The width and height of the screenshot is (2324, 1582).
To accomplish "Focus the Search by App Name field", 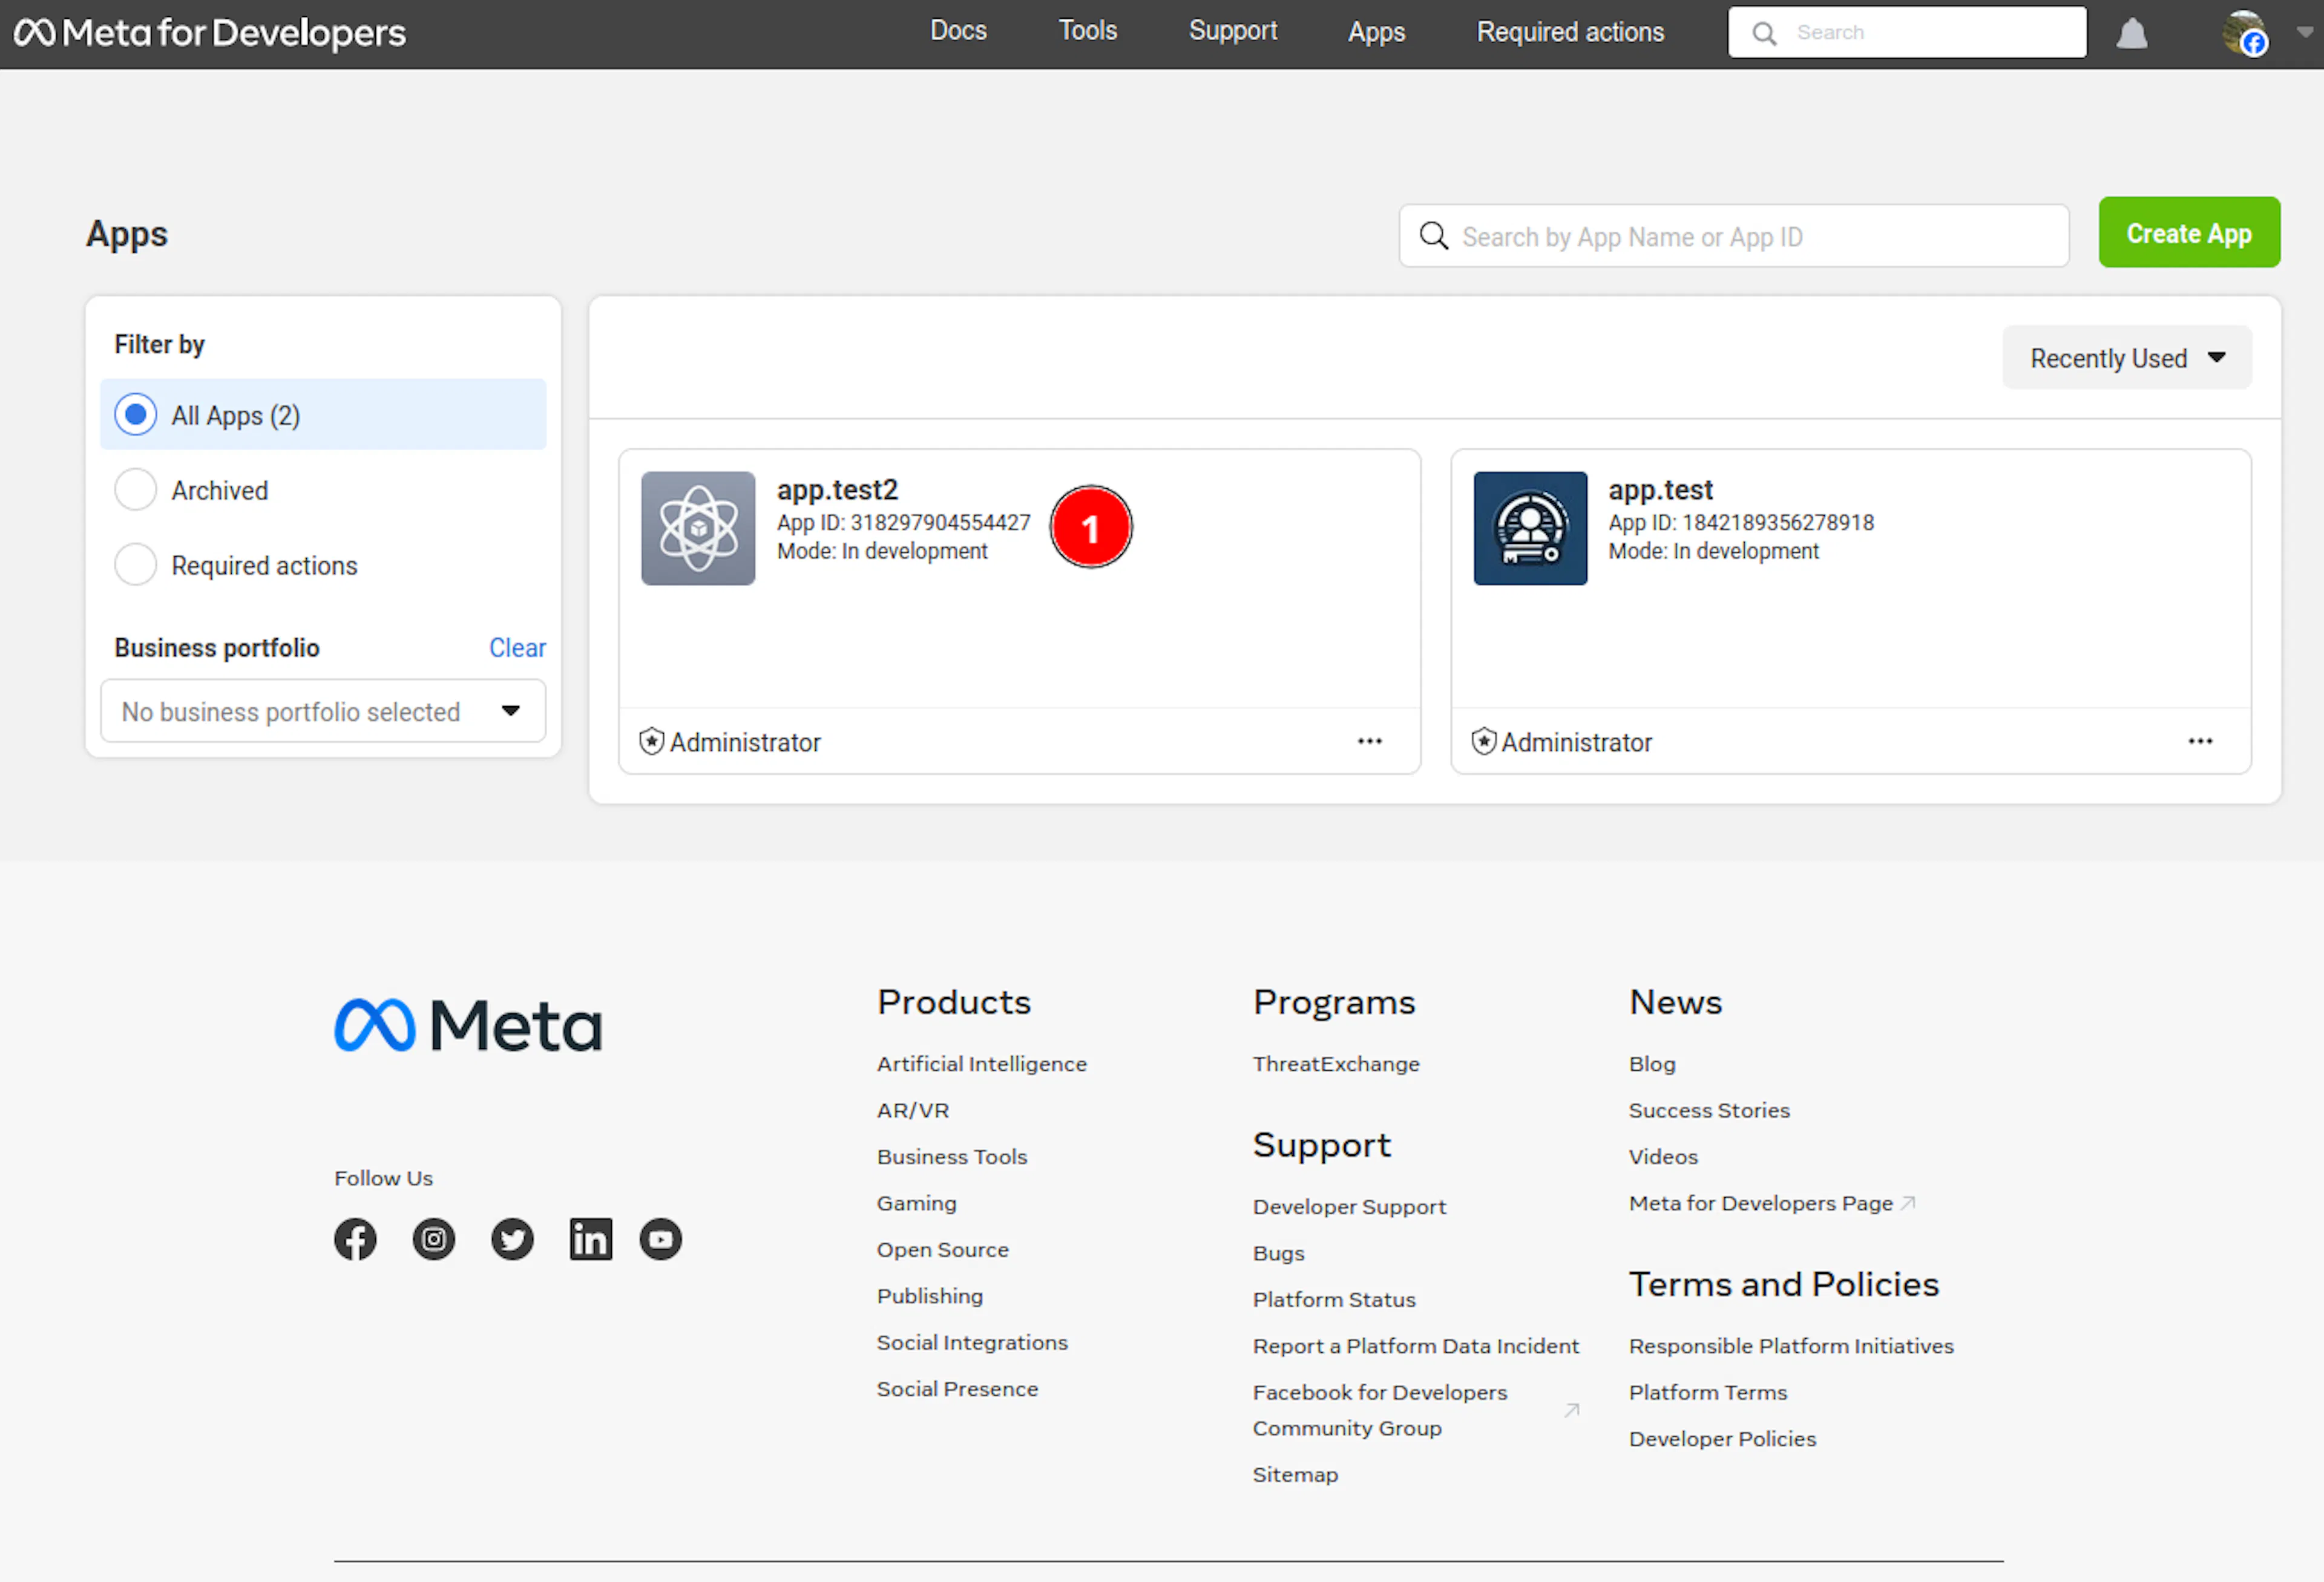I will coord(1733,236).
